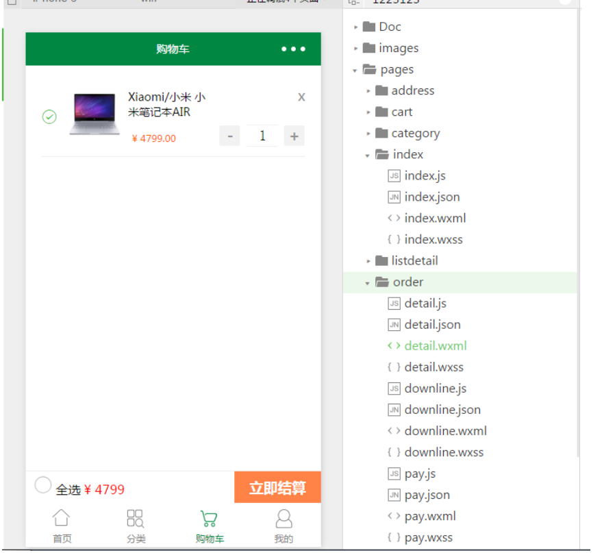Click the JS icon beside detail.js
The height and width of the screenshot is (553, 615).
(x=394, y=303)
